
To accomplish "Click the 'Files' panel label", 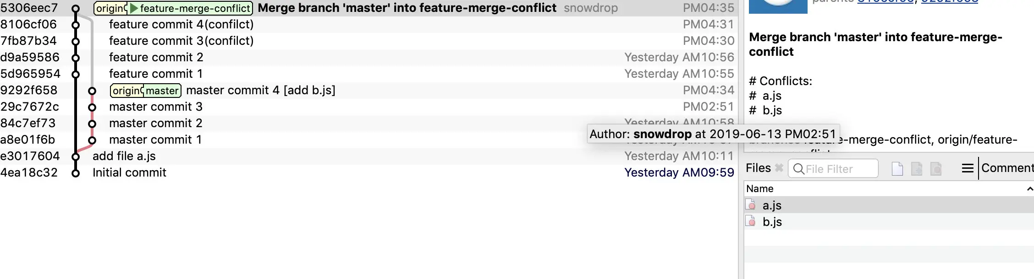I will (758, 168).
